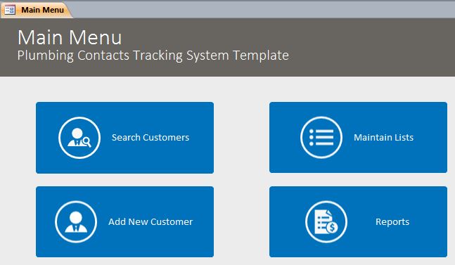Click the Add New Customer text label

point(150,222)
